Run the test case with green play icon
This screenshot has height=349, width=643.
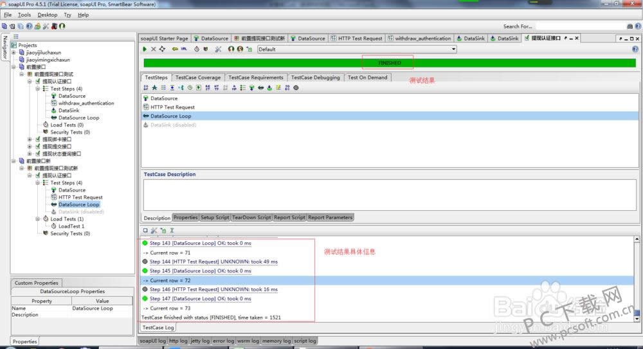[x=145, y=49]
